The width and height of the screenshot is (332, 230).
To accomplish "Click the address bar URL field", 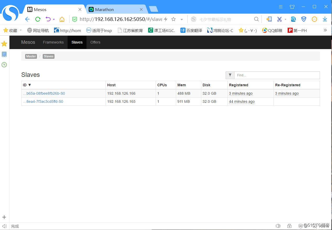I will point(121,19).
